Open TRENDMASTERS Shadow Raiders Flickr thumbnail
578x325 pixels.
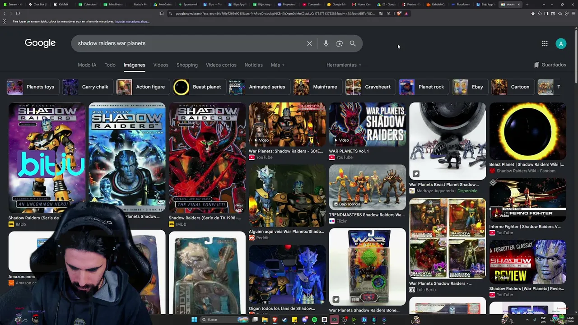click(x=368, y=187)
